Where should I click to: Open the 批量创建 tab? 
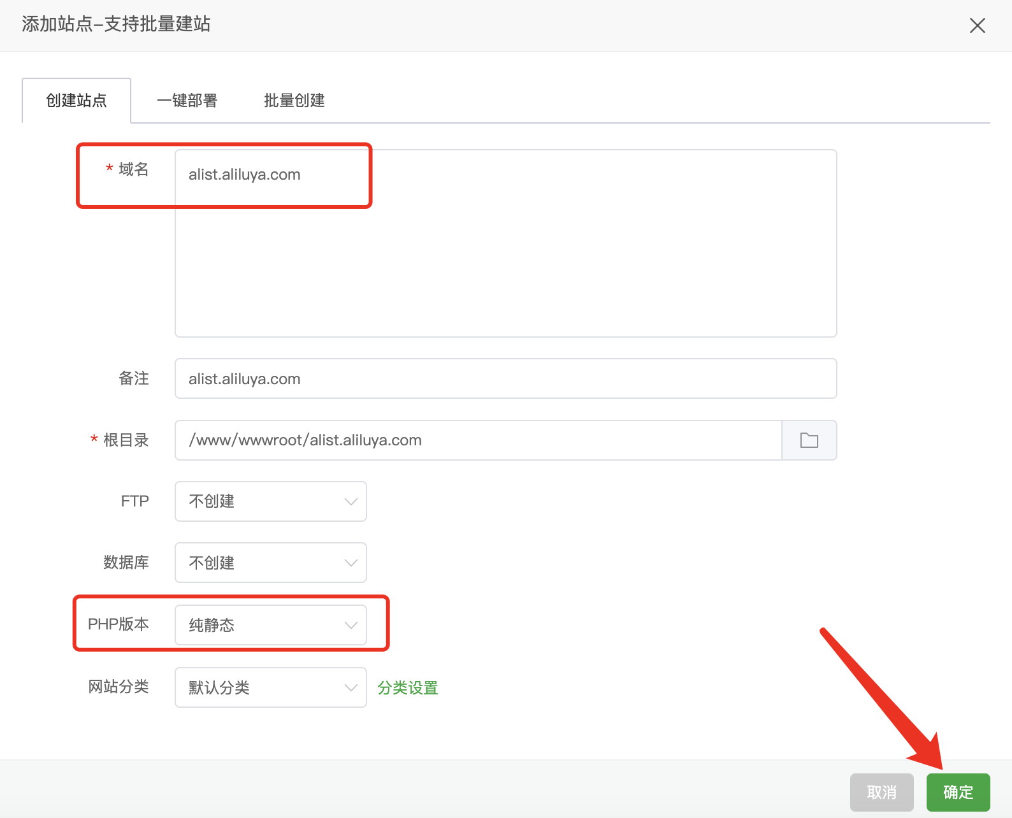point(294,101)
